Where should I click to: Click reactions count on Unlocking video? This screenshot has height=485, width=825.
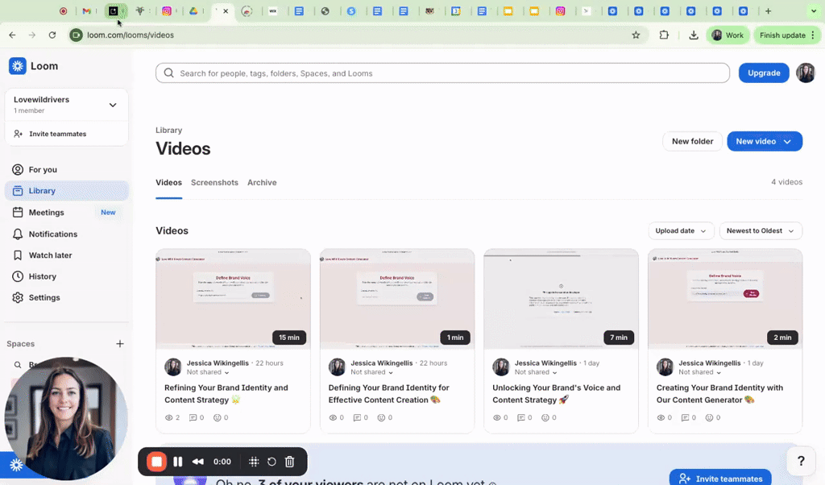click(549, 417)
